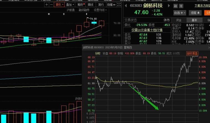Click the current price 47.60
Image resolution: width=210 pixels, height=123 pixels.
[x=141, y=12]
